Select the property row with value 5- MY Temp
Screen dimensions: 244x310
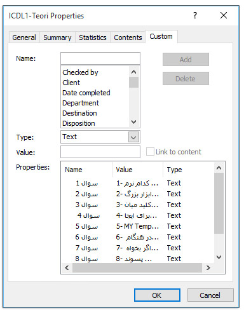coord(138,226)
